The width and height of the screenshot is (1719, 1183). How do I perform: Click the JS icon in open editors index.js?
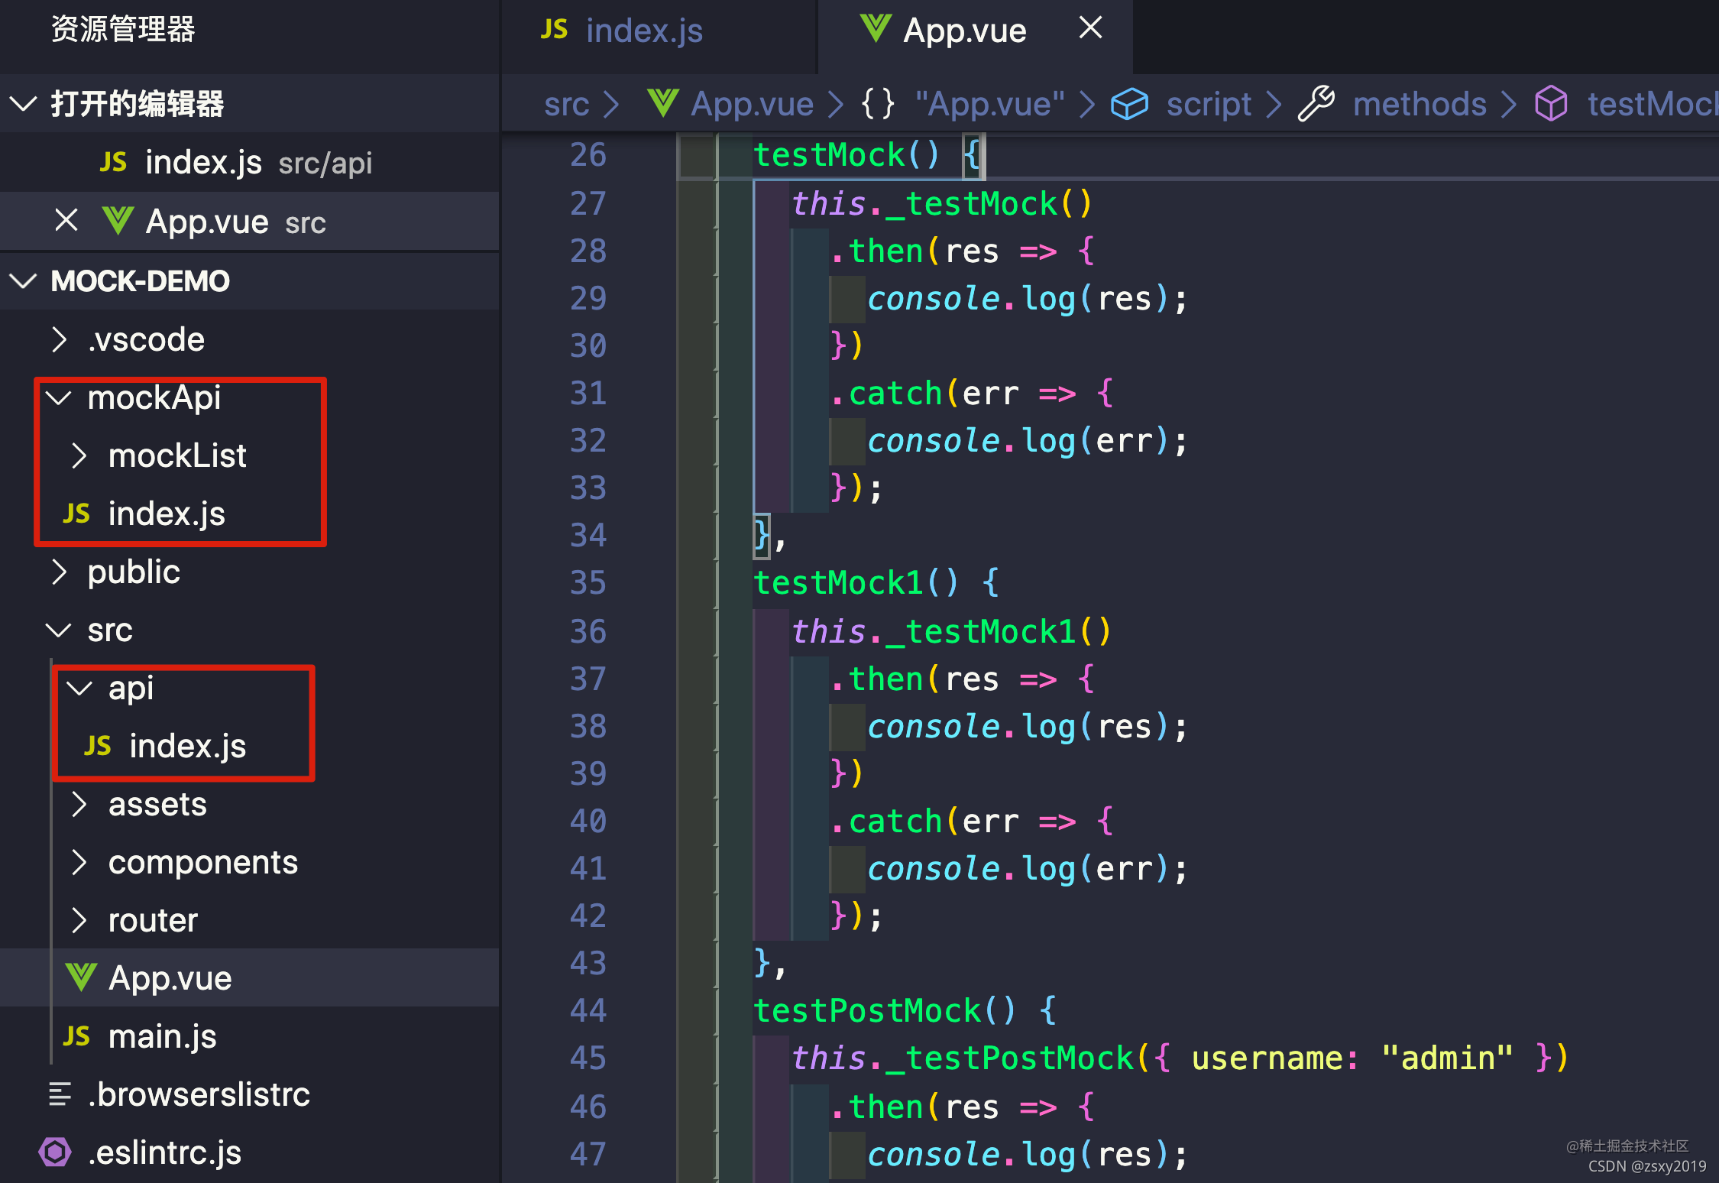113,162
